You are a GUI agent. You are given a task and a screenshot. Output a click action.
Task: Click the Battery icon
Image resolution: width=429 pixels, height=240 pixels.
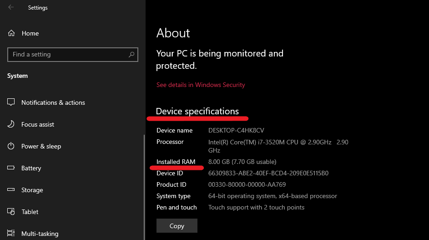point(11,168)
